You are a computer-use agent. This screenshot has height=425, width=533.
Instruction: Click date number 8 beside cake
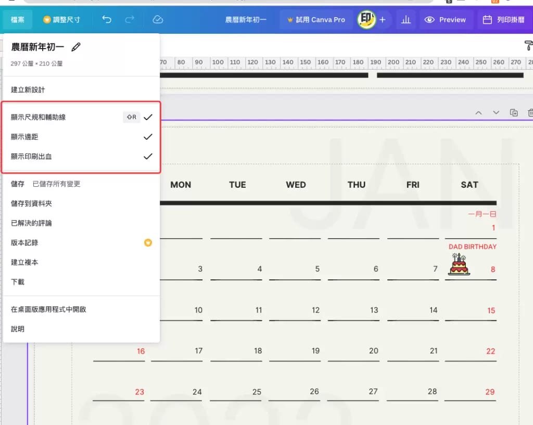coord(493,269)
